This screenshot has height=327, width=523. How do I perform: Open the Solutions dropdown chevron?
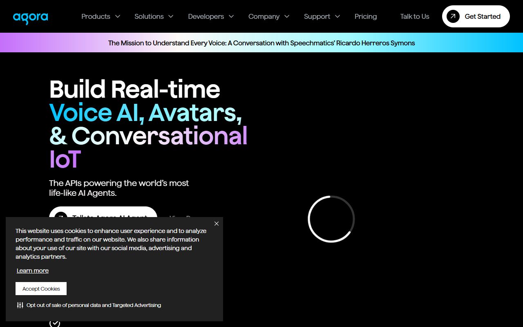[x=171, y=16]
